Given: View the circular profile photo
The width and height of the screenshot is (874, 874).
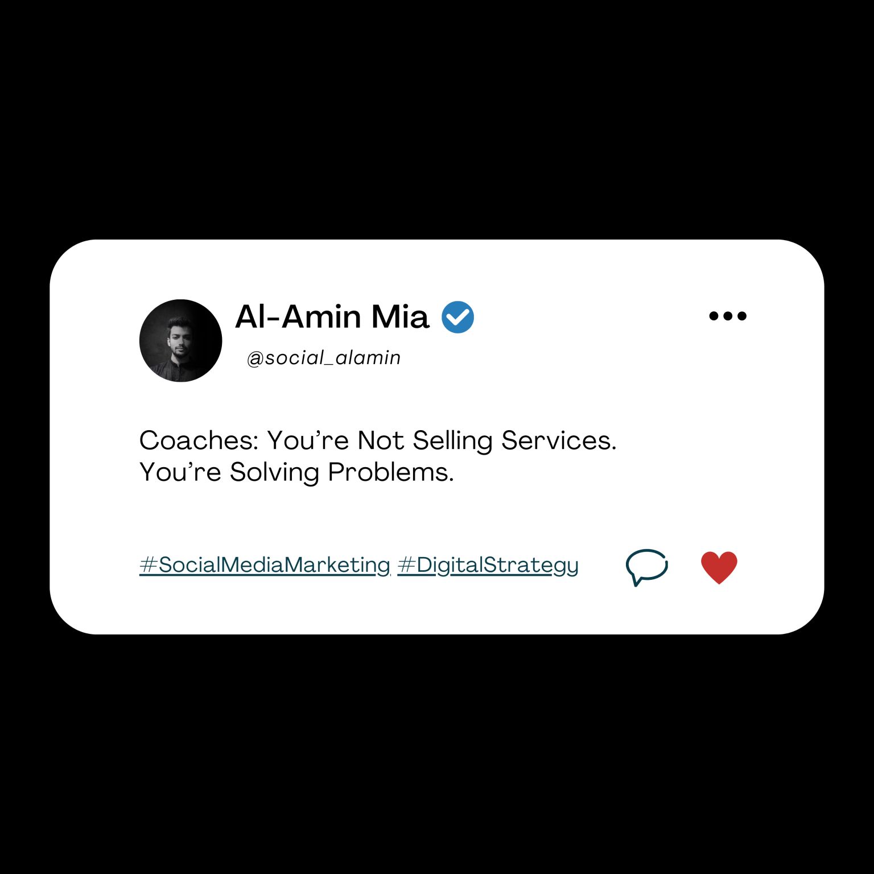Looking at the screenshot, I should tap(180, 340).
